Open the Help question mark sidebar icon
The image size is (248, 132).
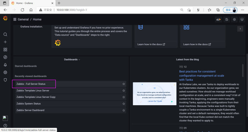pos(5,126)
